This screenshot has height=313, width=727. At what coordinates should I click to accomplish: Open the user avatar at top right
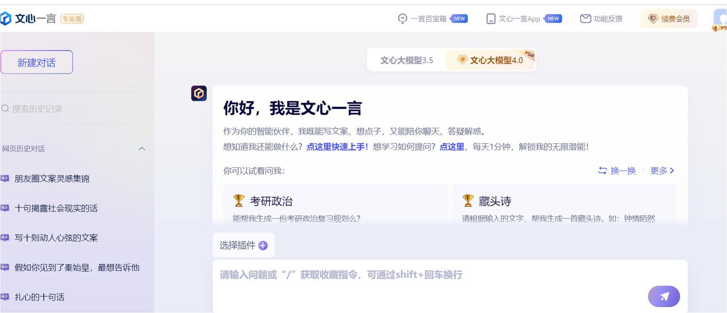[x=720, y=20]
